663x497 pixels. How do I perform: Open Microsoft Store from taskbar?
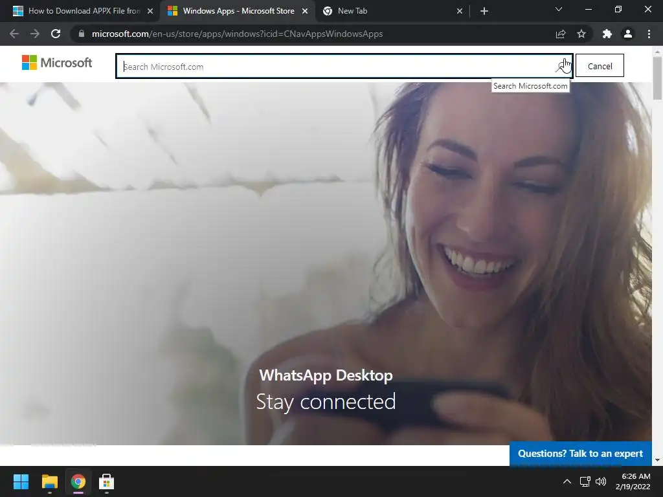[107, 481]
